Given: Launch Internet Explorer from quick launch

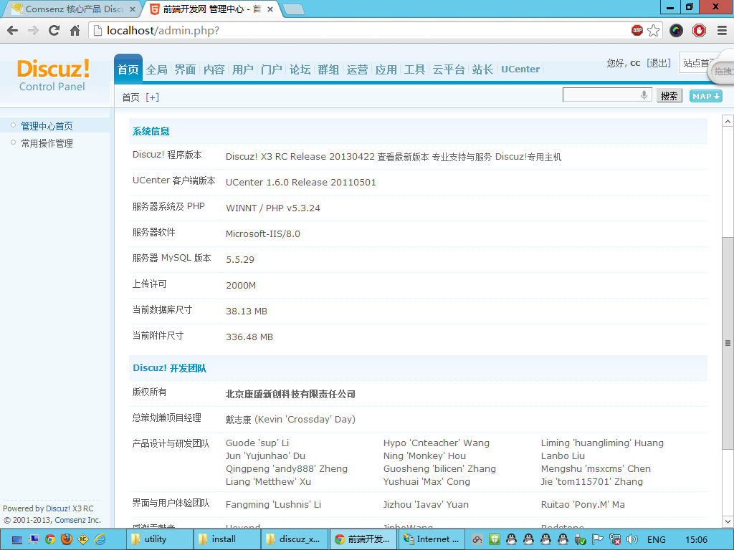Looking at the screenshot, I should pyautogui.click(x=100, y=539).
